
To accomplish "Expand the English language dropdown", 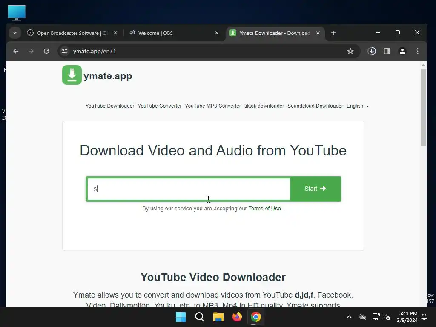I will coord(358,106).
